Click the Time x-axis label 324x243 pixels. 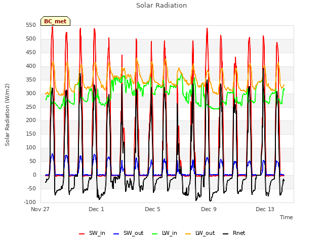pos(287,217)
